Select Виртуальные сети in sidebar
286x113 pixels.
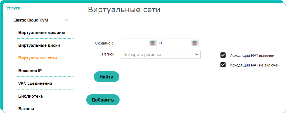click(x=38, y=58)
